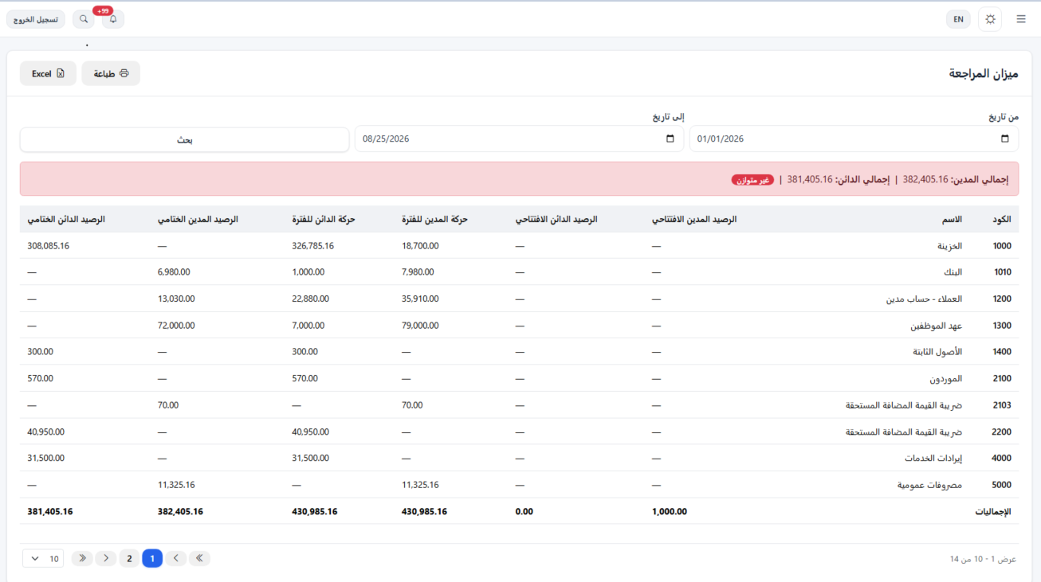Click account code 1000
Viewport: 1041px width, 582px height.
pyautogui.click(x=1002, y=246)
